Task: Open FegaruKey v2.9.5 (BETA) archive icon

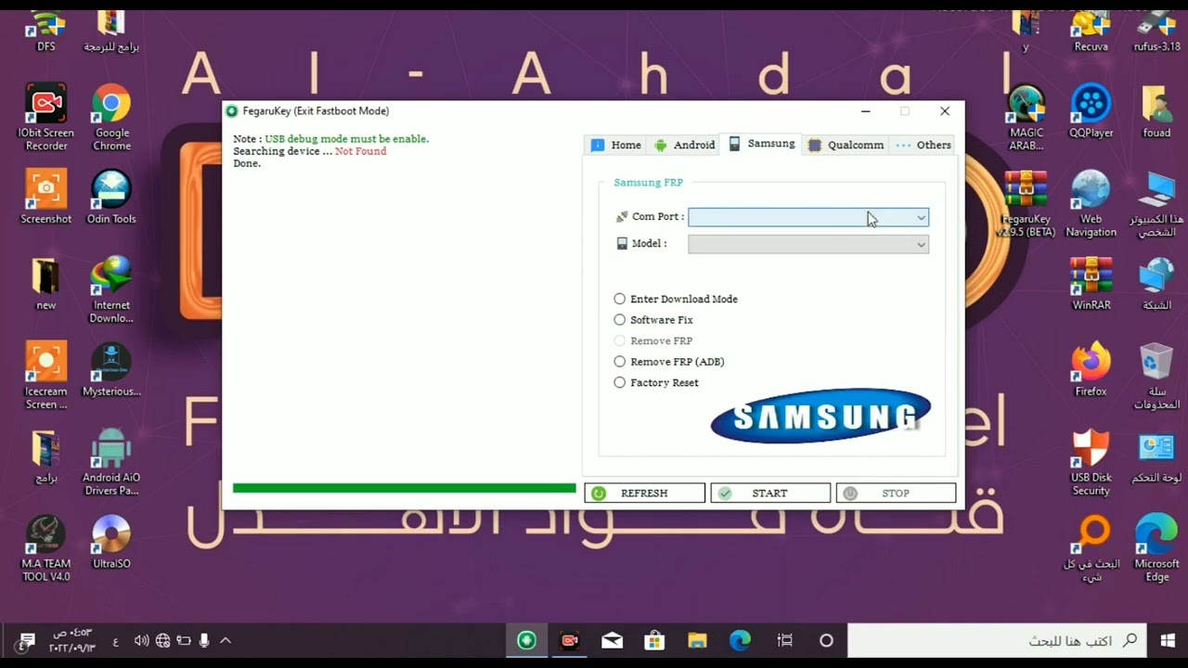Action: pyautogui.click(x=1026, y=204)
